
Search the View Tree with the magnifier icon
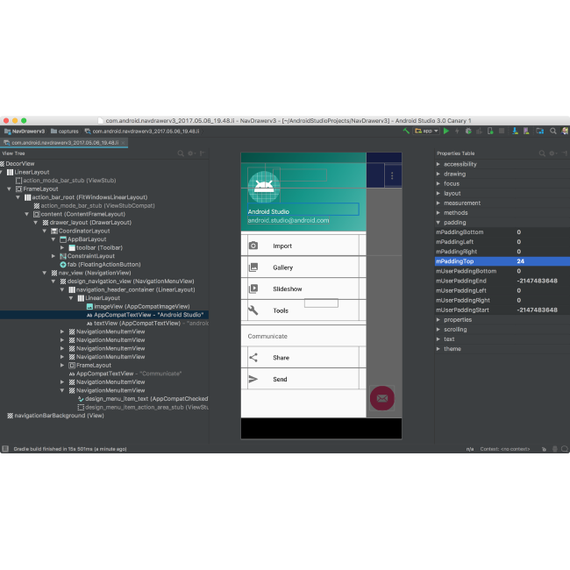pyautogui.click(x=181, y=153)
